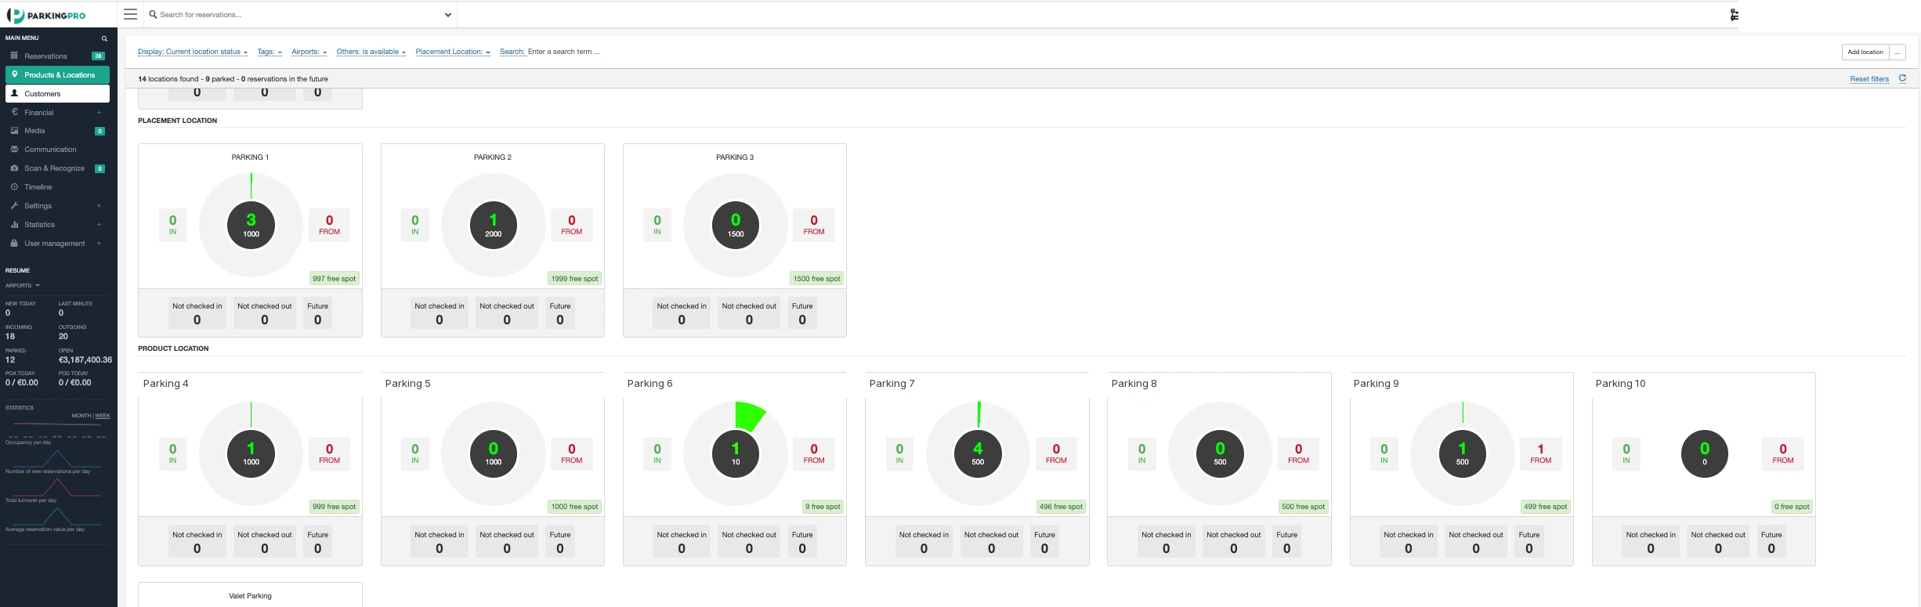
Task: Click the Parking 9 FROM counter showing 1
Action: click(x=1540, y=453)
